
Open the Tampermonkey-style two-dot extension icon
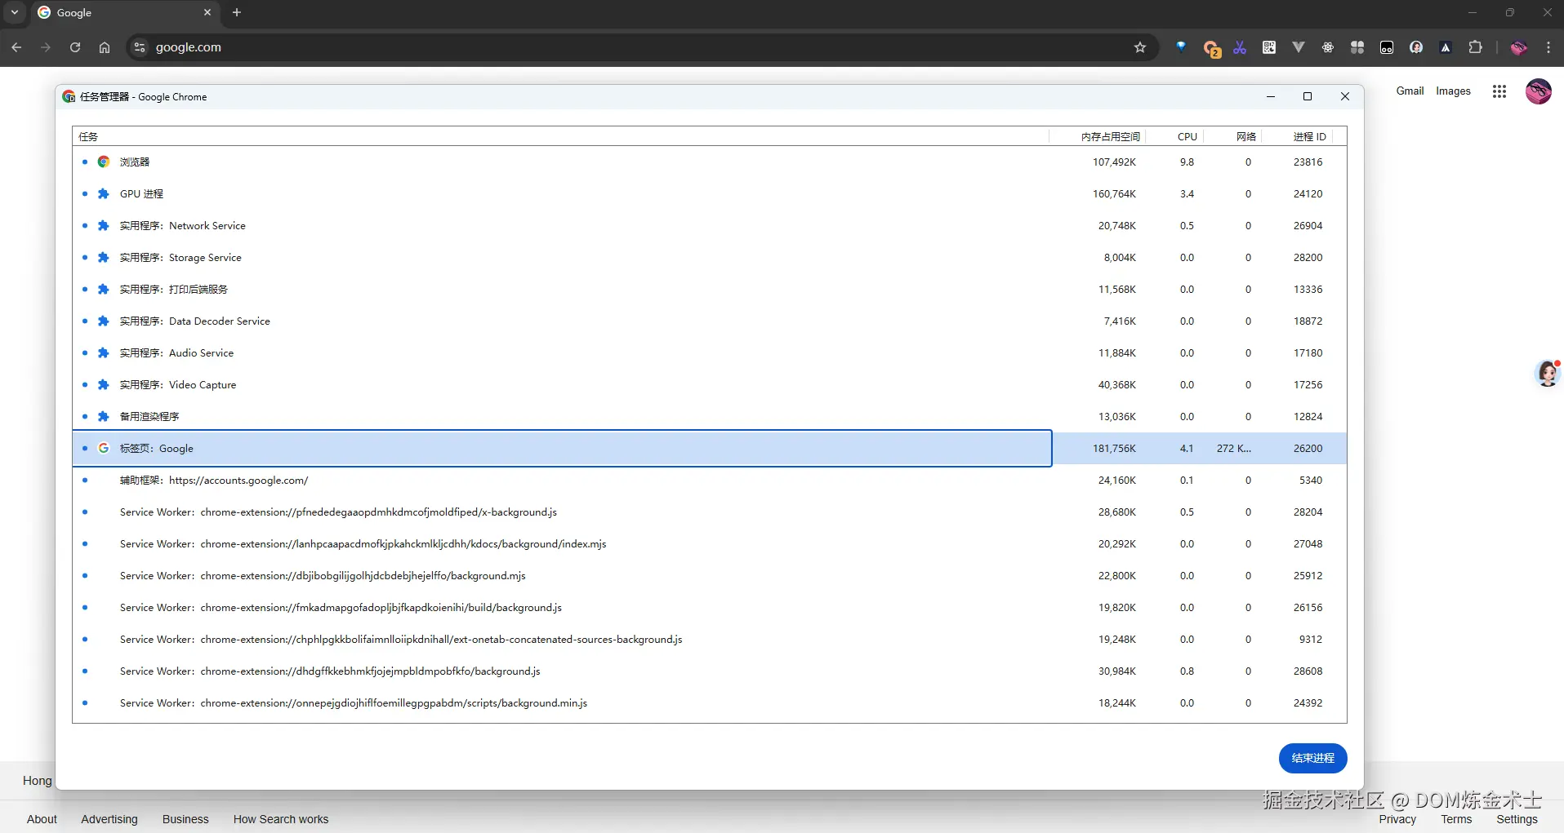click(1387, 47)
